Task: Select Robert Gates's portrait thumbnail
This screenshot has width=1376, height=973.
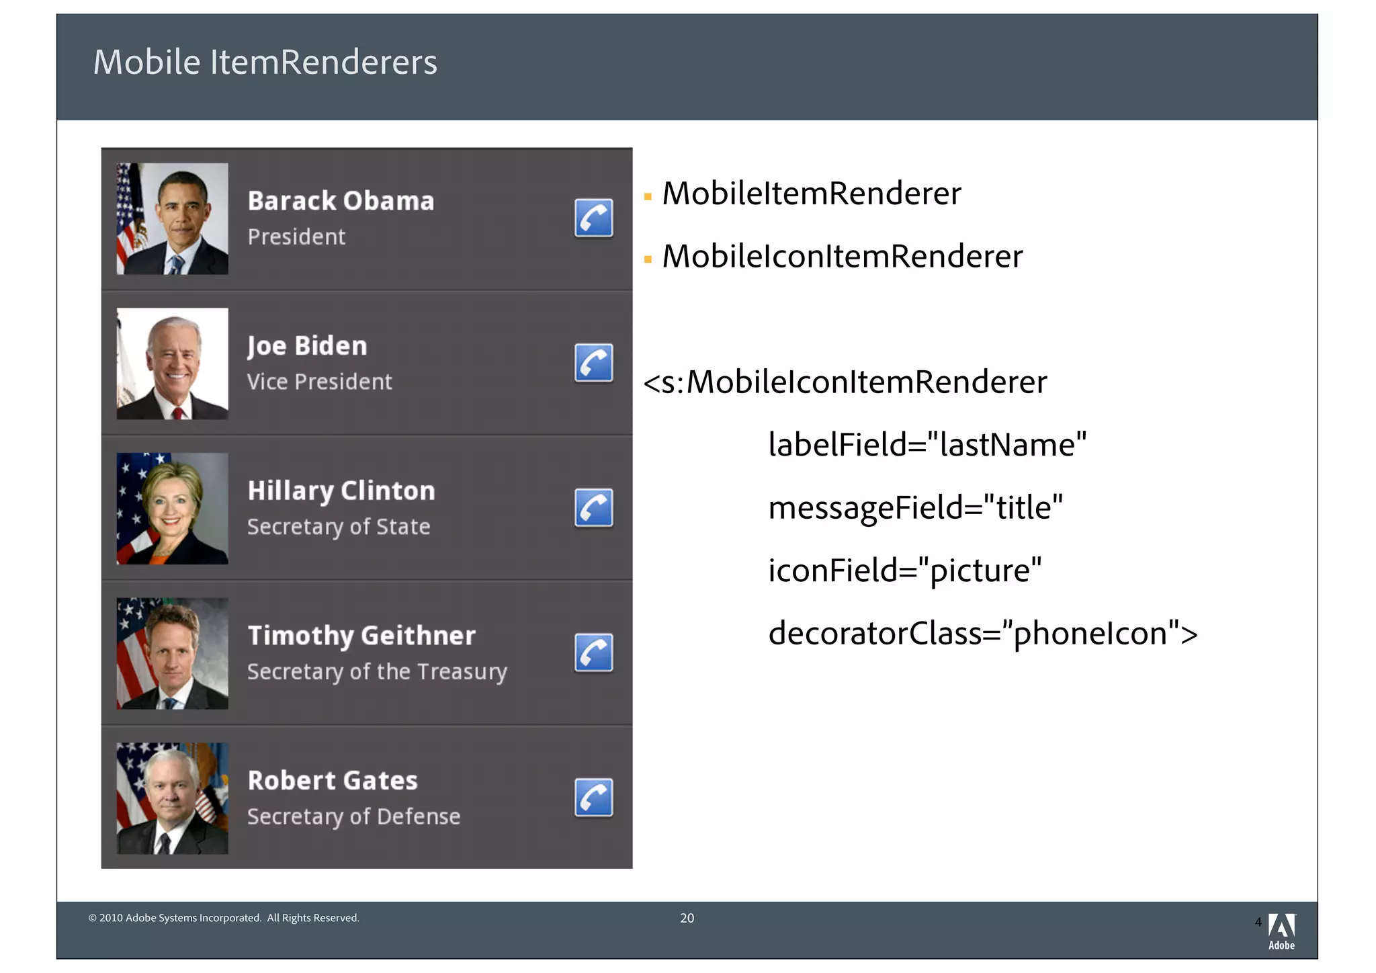Action: pos(173,798)
